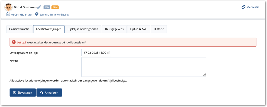
Task: Click the orange BEM badge
Action: click(x=55, y=7)
